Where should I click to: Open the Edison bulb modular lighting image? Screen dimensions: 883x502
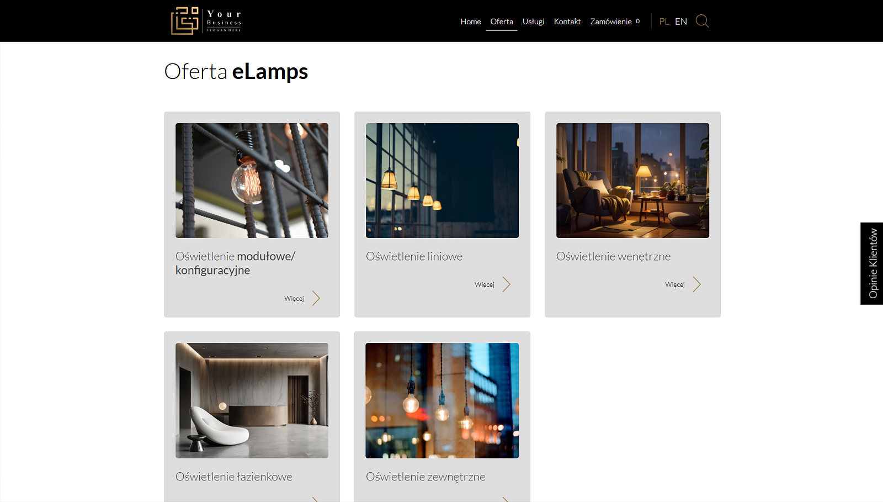[252, 181]
